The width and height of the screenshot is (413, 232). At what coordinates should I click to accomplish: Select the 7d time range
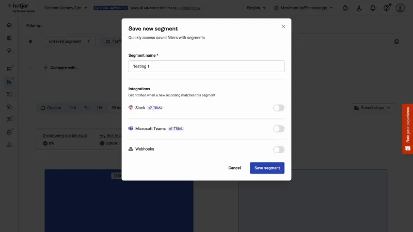tap(86, 108)
